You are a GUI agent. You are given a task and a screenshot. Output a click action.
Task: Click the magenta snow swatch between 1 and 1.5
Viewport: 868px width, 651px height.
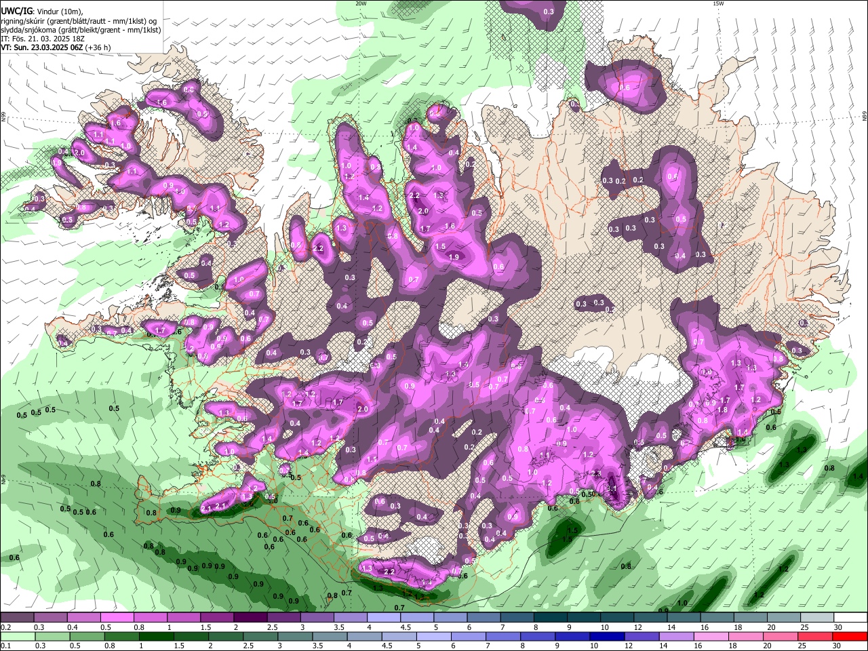click(184, 617)
